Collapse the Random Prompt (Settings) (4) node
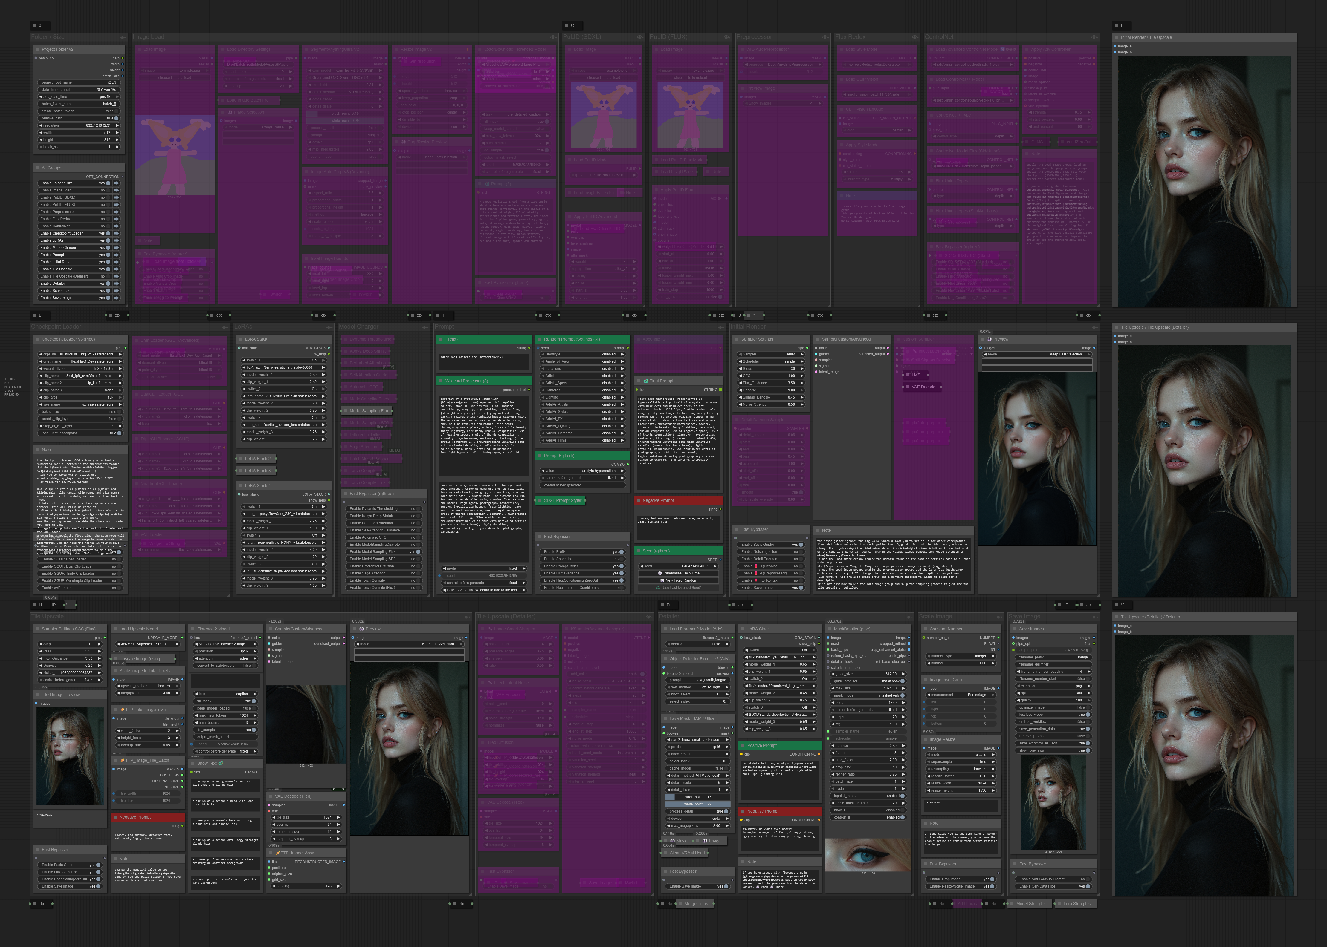 [x=539, y=339]
